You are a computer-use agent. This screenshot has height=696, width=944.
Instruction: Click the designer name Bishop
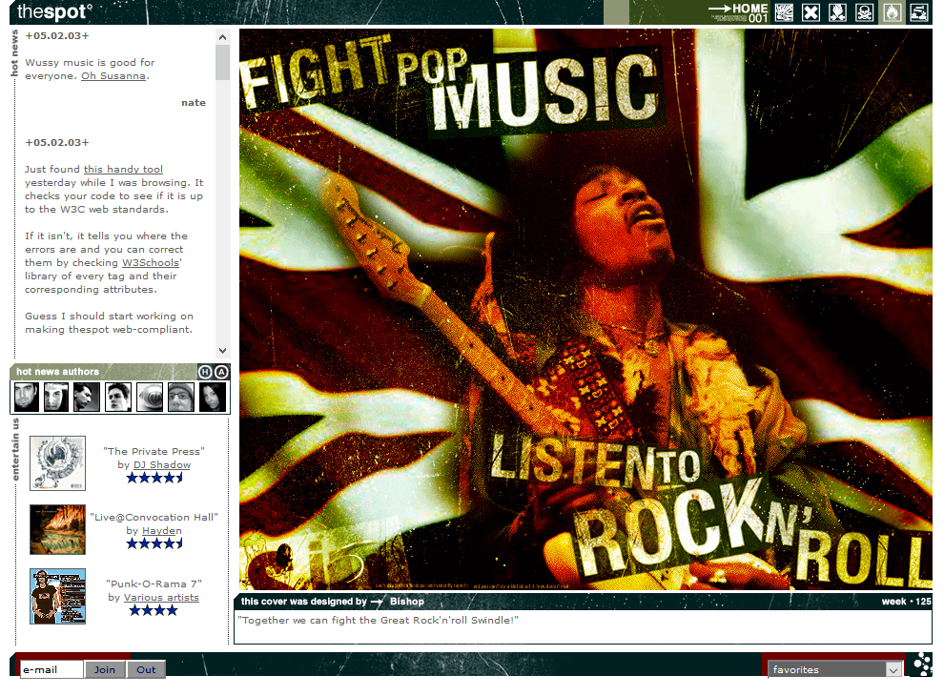click(x=407, y=602)
